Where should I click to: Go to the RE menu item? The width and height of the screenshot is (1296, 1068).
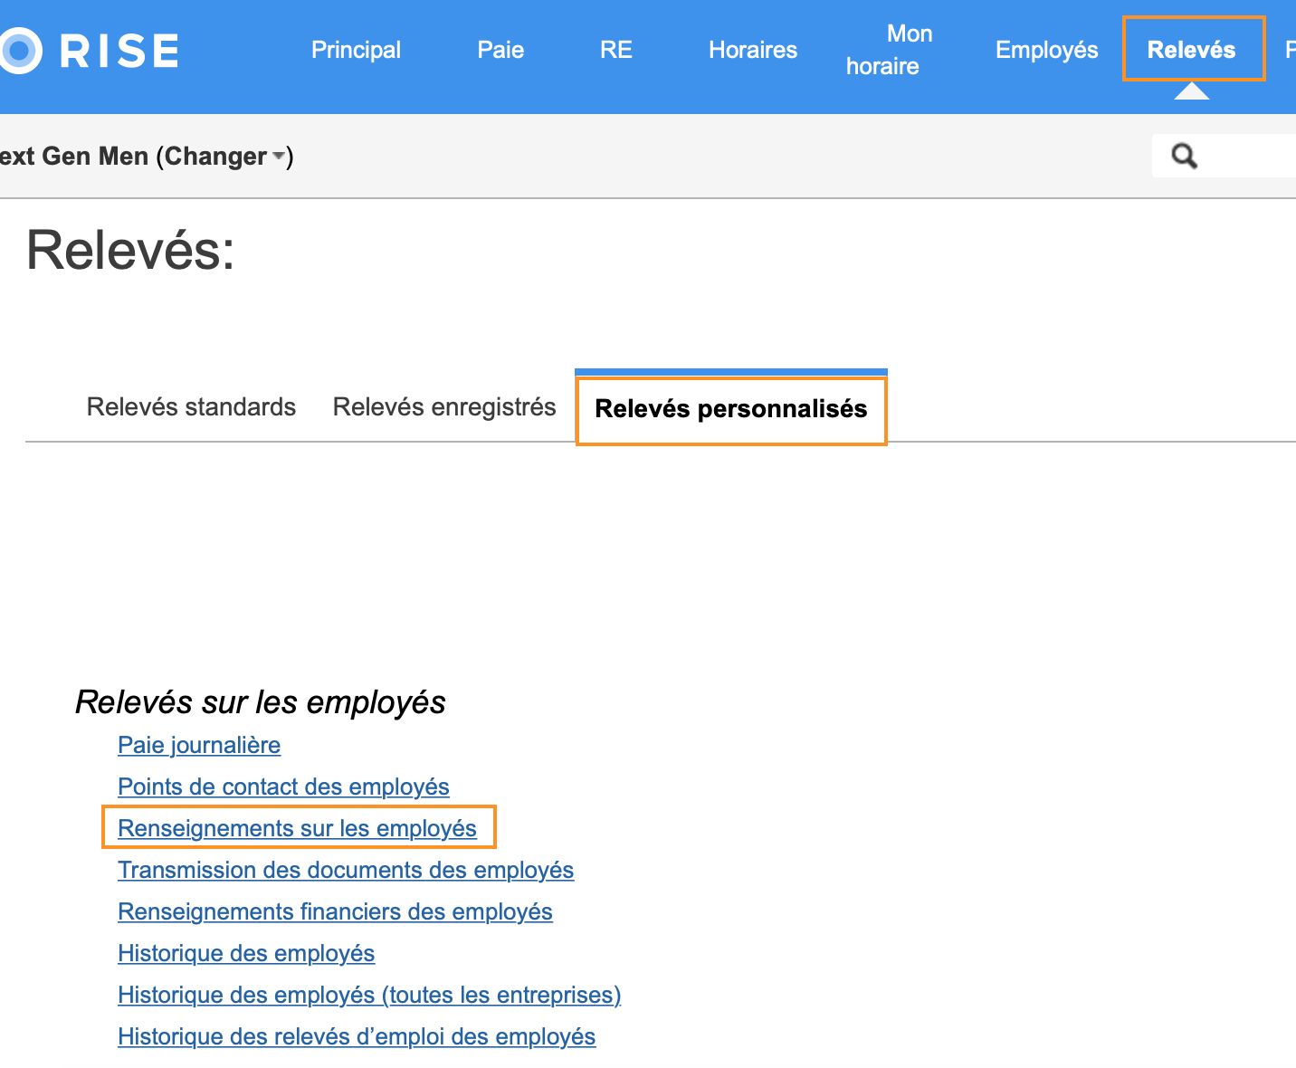[x=615, y=50]
